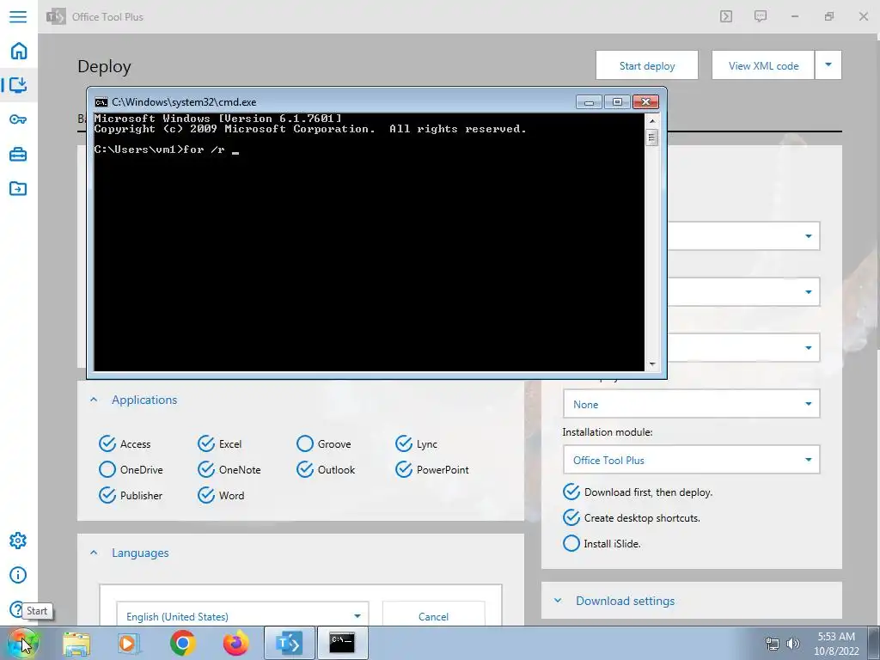Go to the Home page icon
This screenshot has width=880, height=660.
[19, 51]
